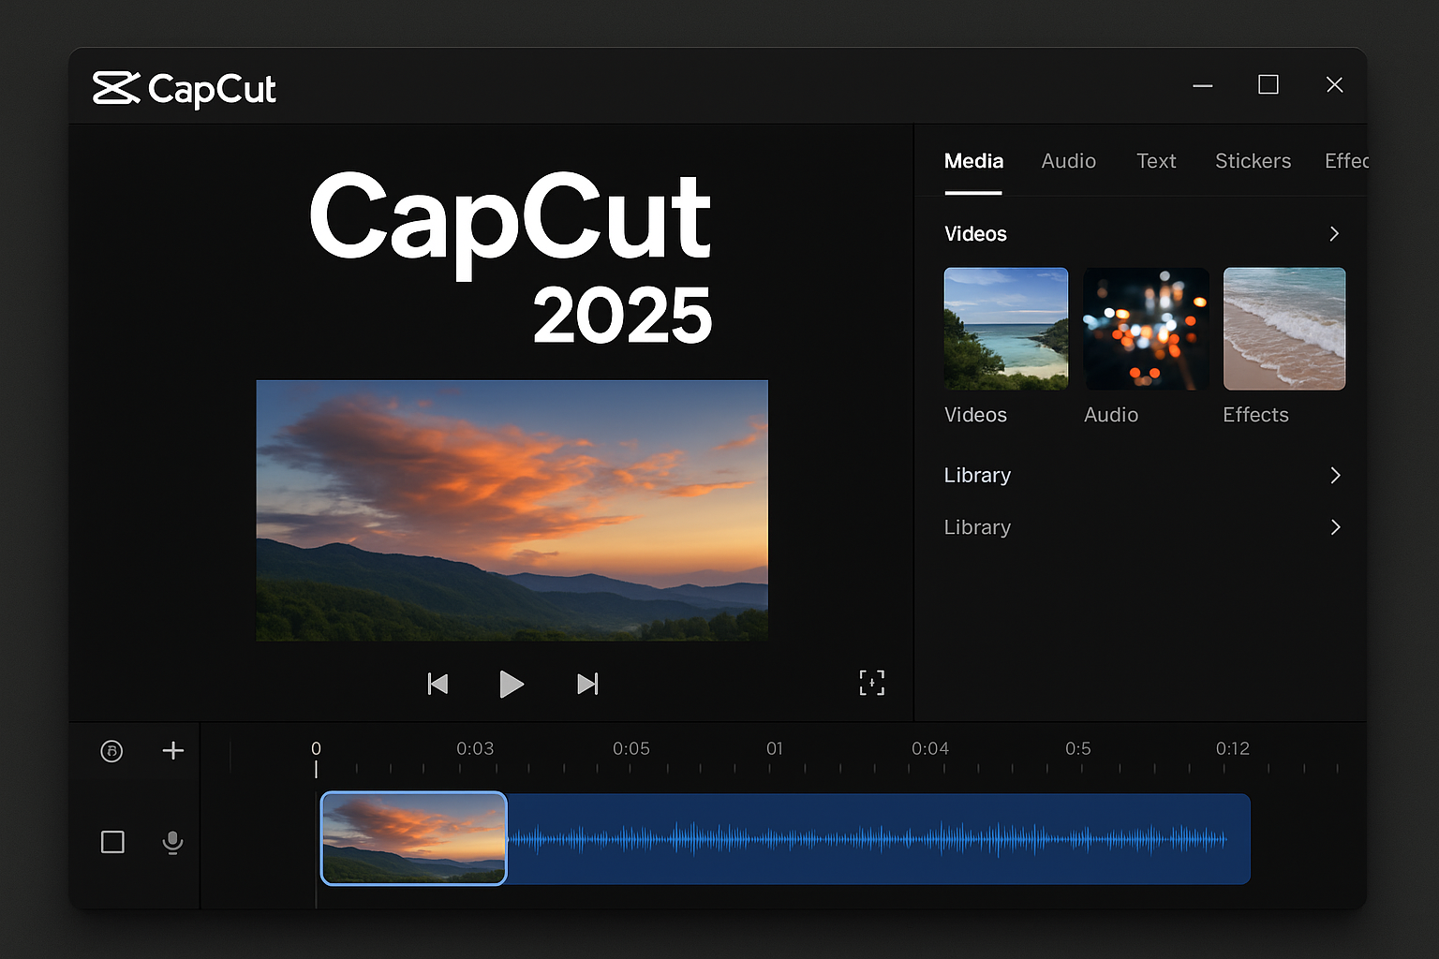Select the sunset clip in the timeline
The height and width of the screenshot is (959, 1439).
pos(413,838)
